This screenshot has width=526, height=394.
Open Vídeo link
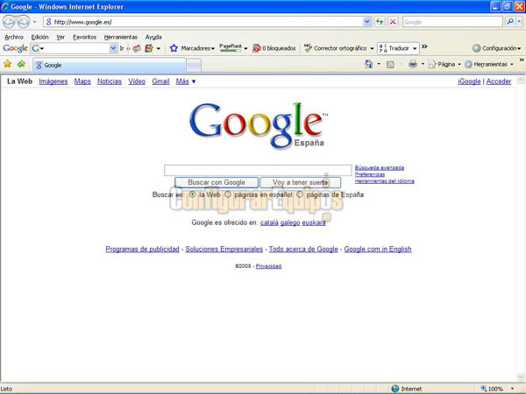137,81
